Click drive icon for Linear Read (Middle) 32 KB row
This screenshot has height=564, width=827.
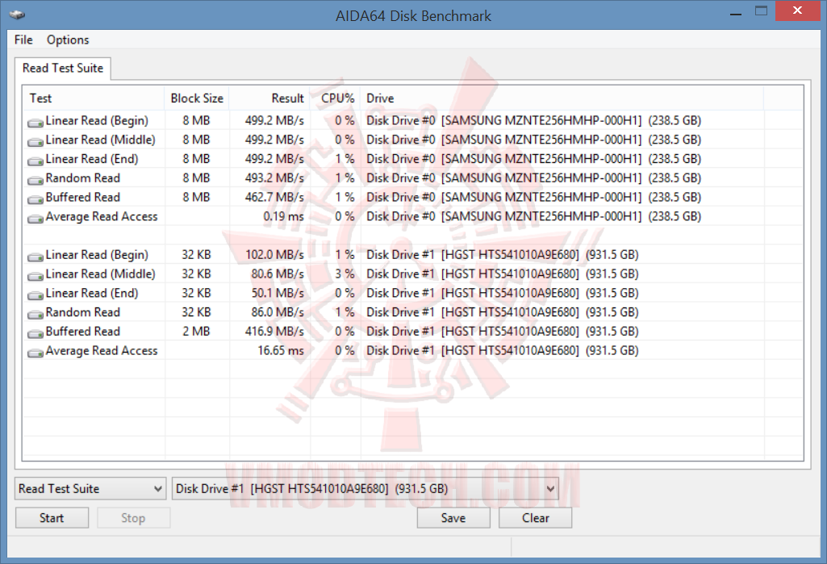pyautogui.click(x=36, y=276)
